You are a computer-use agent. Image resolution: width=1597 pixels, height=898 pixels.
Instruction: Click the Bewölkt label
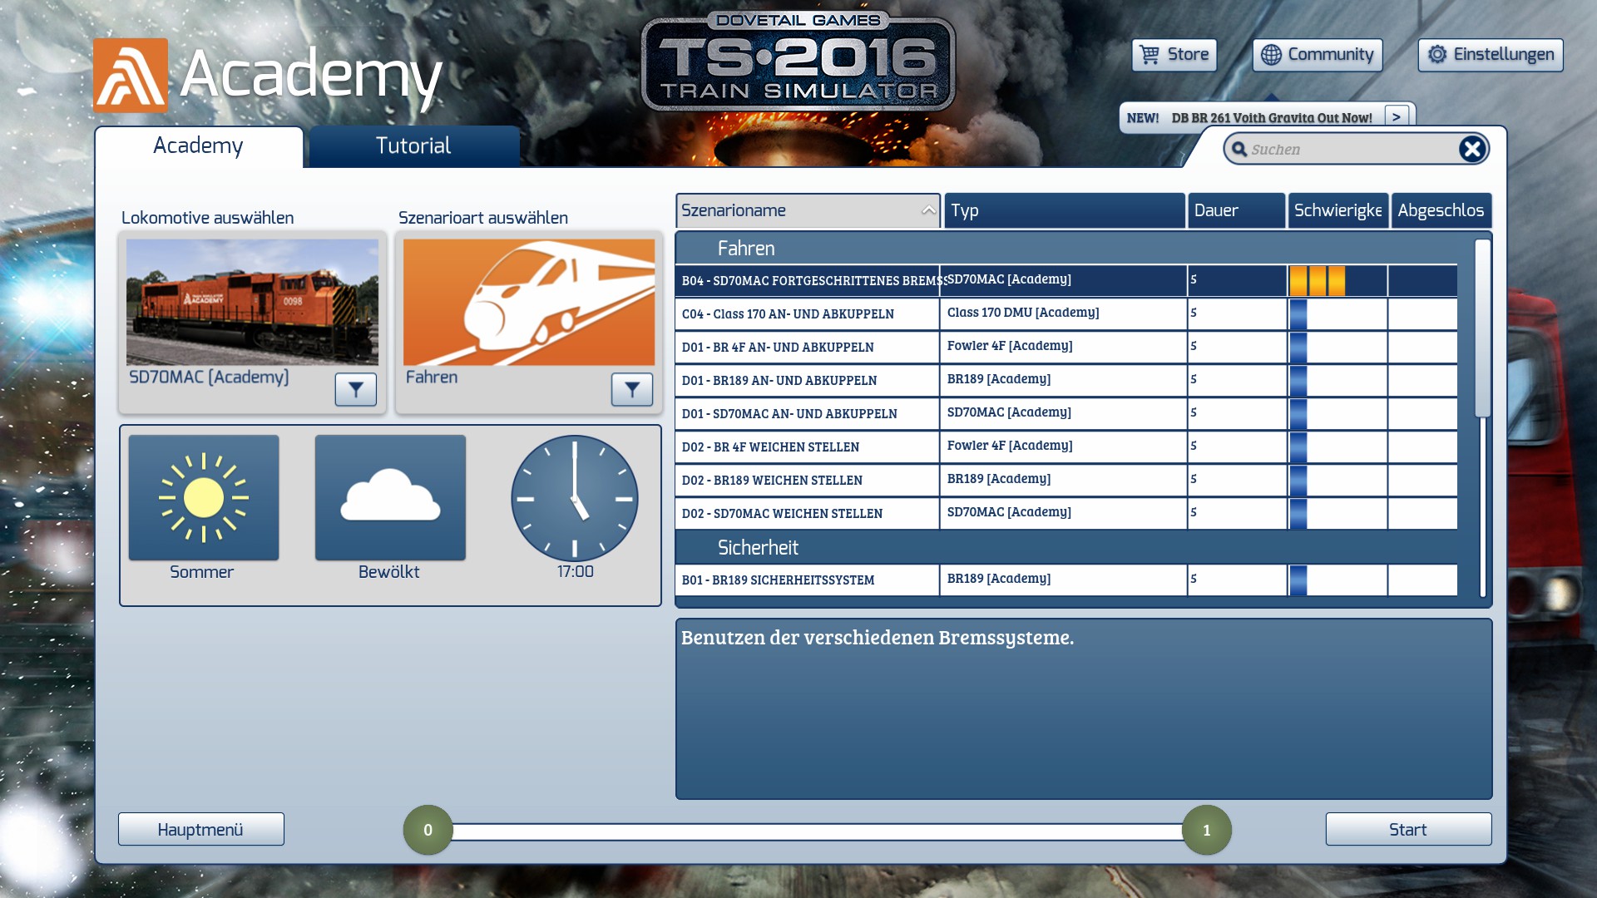388,572
